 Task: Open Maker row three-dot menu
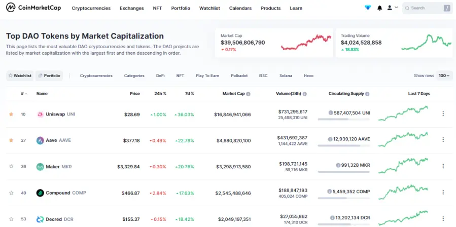click(x=443, y=166)
